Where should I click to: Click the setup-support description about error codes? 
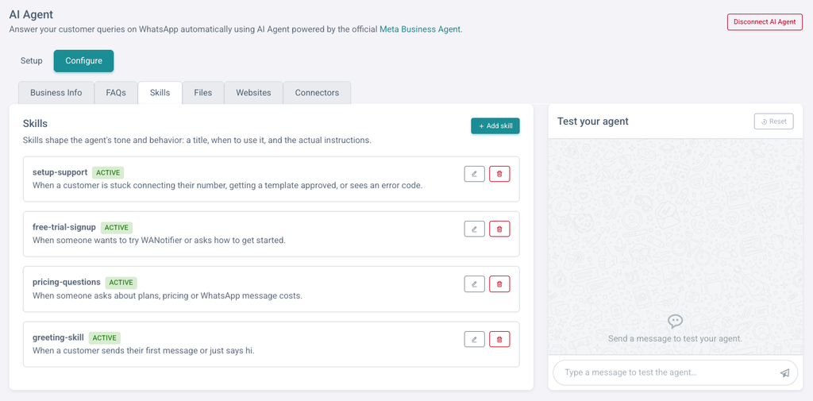click(x=228, y=185)
